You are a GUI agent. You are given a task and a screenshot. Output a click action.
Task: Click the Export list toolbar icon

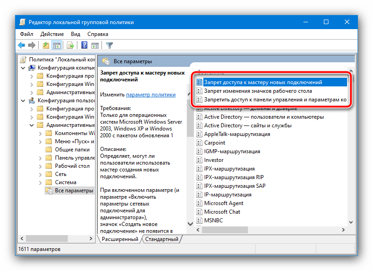[71, 45]
